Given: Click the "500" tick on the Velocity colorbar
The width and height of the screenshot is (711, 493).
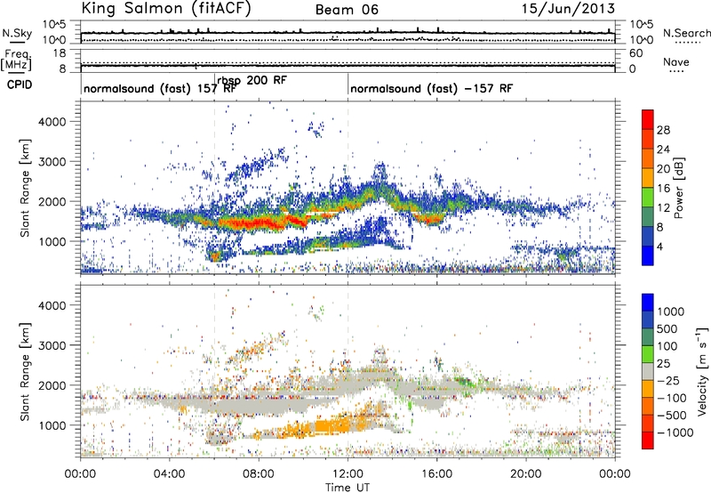Looking at the screenshot, I should 667,328.
